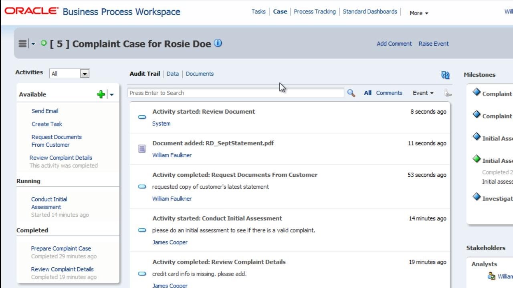513x288 pixels.
Task: Click in the Press Enter to Search field
Action: point(236,93)
